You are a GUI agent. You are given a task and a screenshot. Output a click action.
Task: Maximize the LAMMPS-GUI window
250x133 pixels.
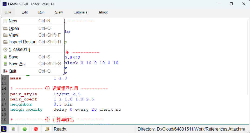[231, 4]
